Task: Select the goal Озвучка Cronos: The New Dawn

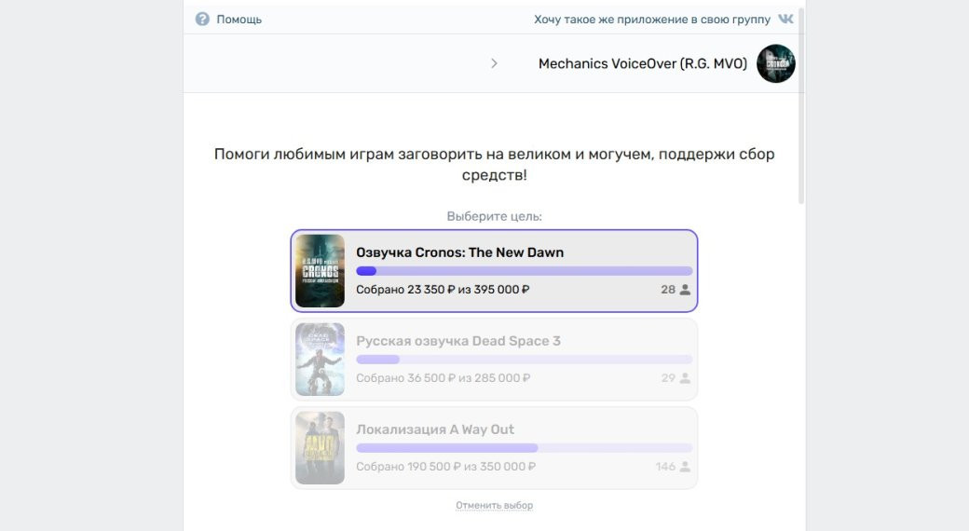Action: (x=459, y=252)
